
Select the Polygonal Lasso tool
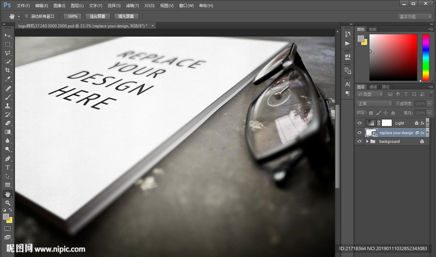(x=8, y=53)
